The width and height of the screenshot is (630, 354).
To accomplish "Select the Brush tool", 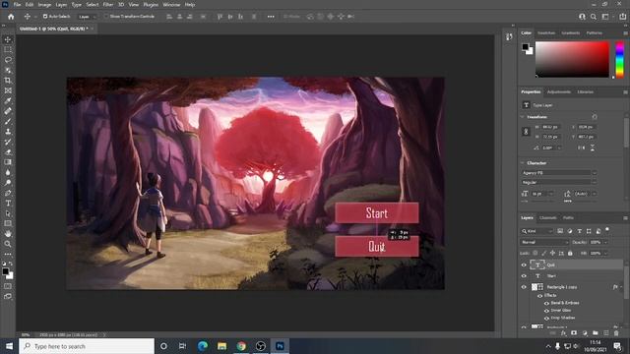I will click(8, 121).
